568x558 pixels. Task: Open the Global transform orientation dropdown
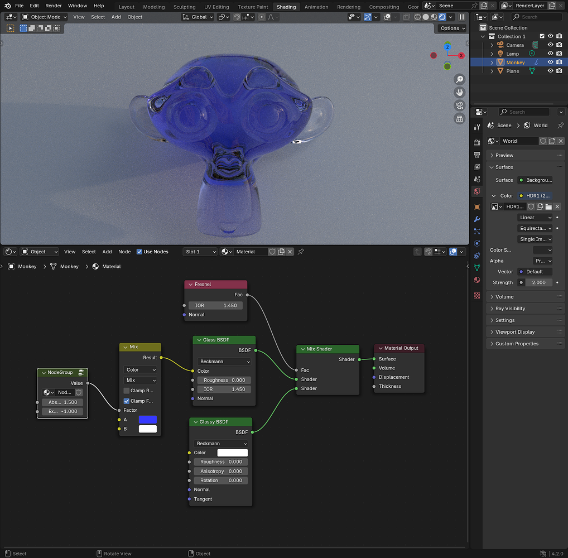pos(198,17)
